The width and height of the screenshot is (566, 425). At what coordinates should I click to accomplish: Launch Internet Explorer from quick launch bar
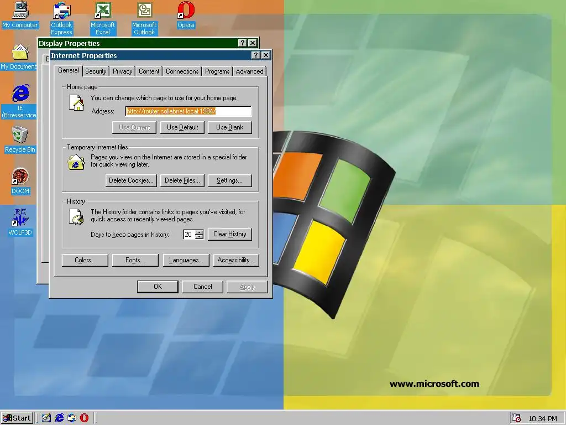[x=59, y=418]
